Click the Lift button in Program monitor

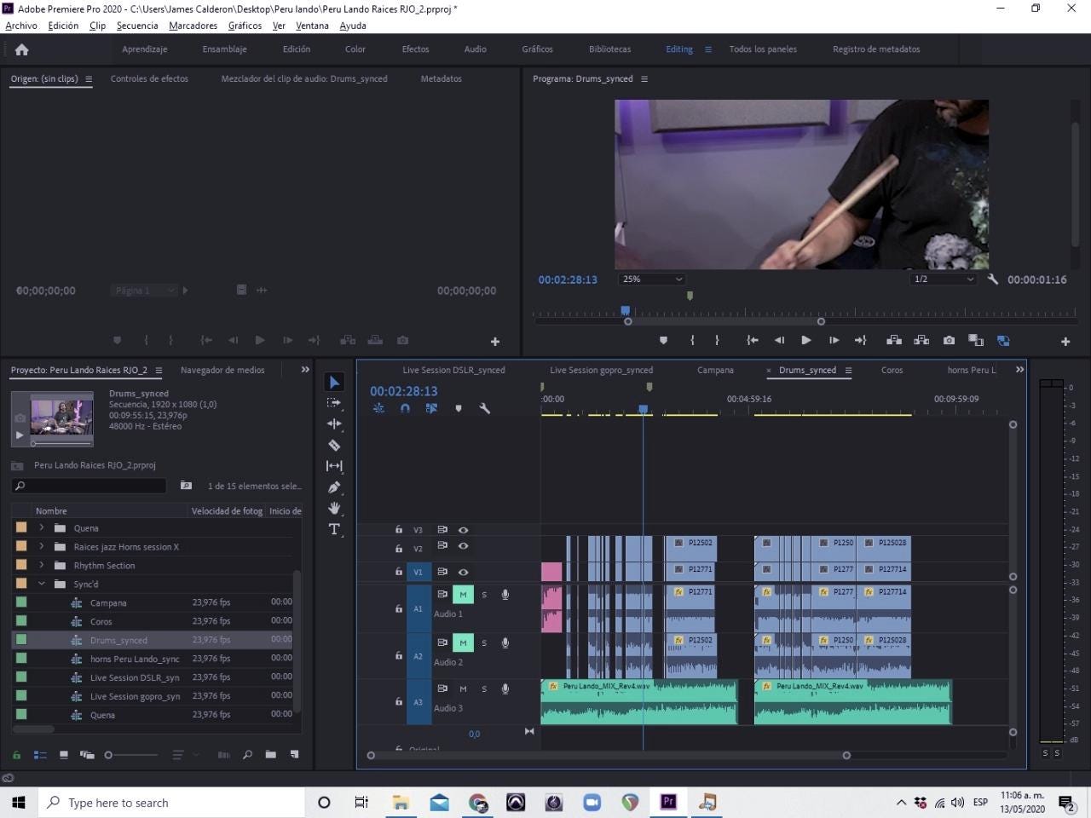[894, 340]
